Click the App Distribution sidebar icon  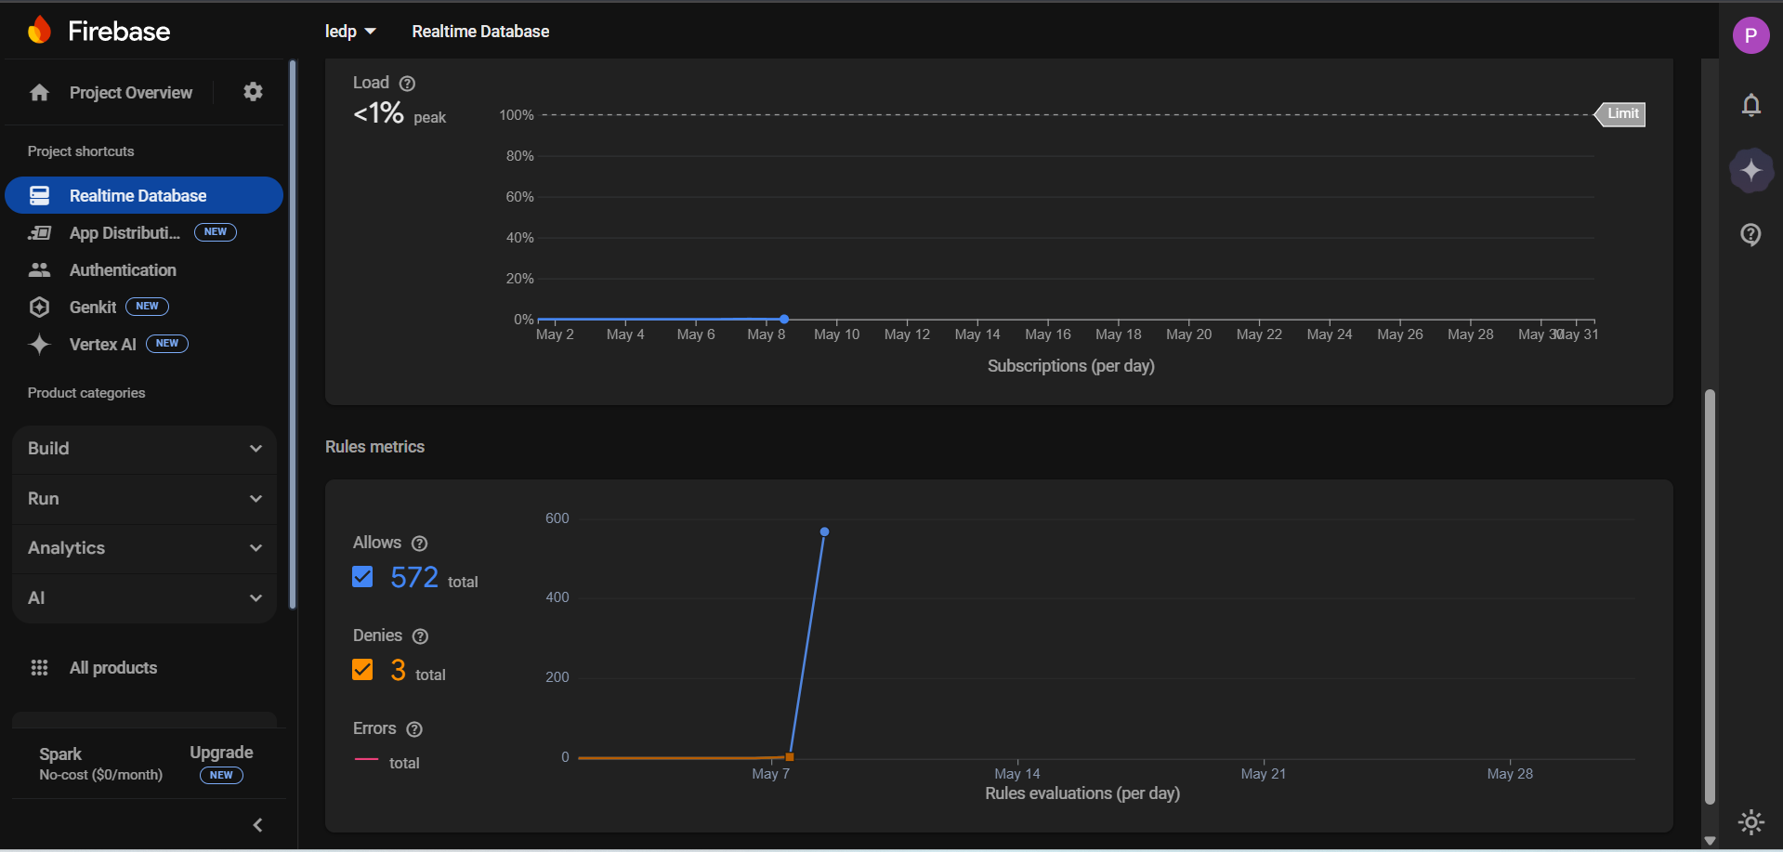click(39, 232)
